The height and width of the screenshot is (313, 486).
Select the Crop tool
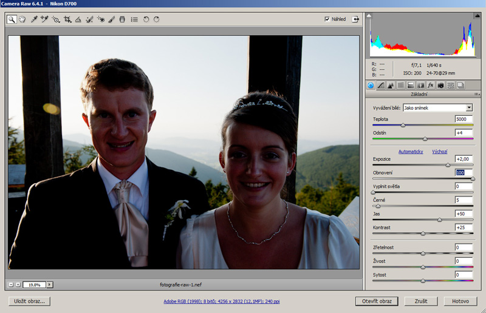point(67,19)
